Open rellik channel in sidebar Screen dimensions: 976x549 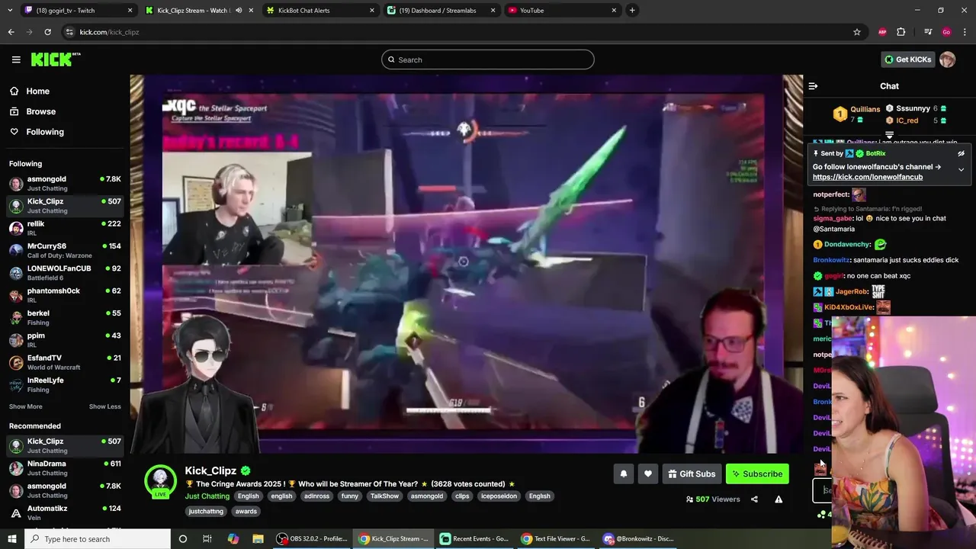64,228
